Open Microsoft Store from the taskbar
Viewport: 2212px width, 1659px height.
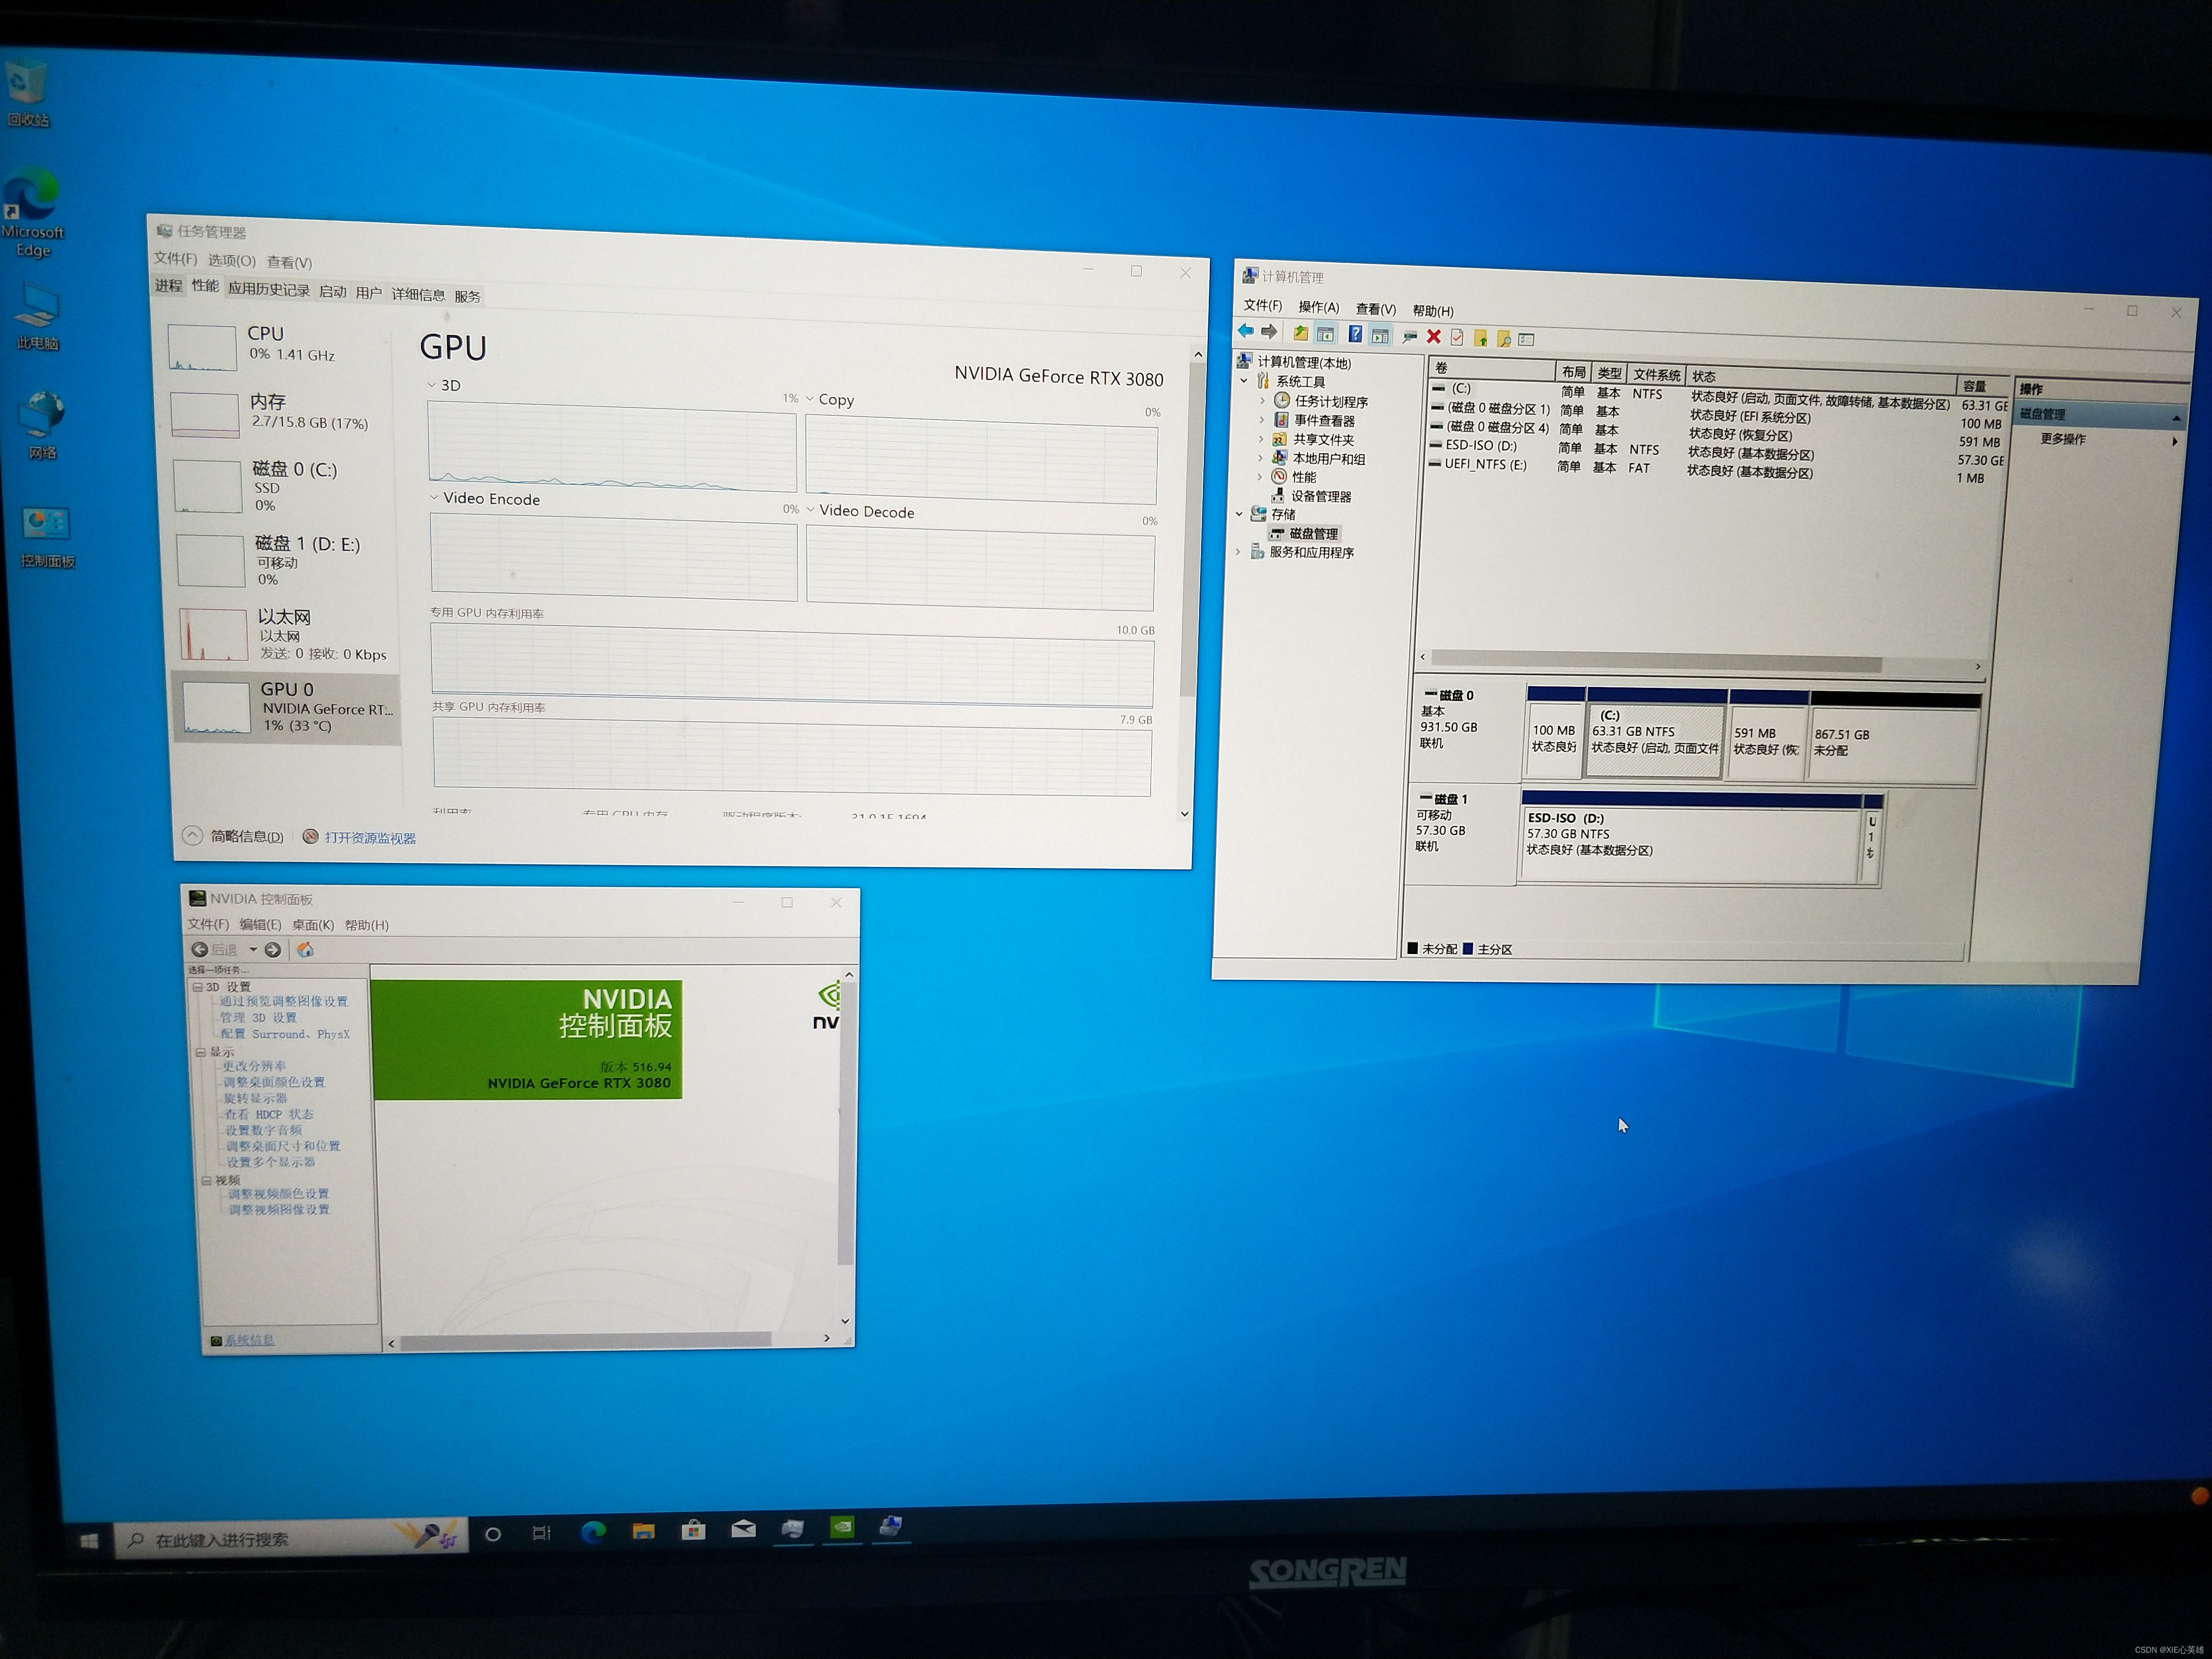(x=693, y=1530)
